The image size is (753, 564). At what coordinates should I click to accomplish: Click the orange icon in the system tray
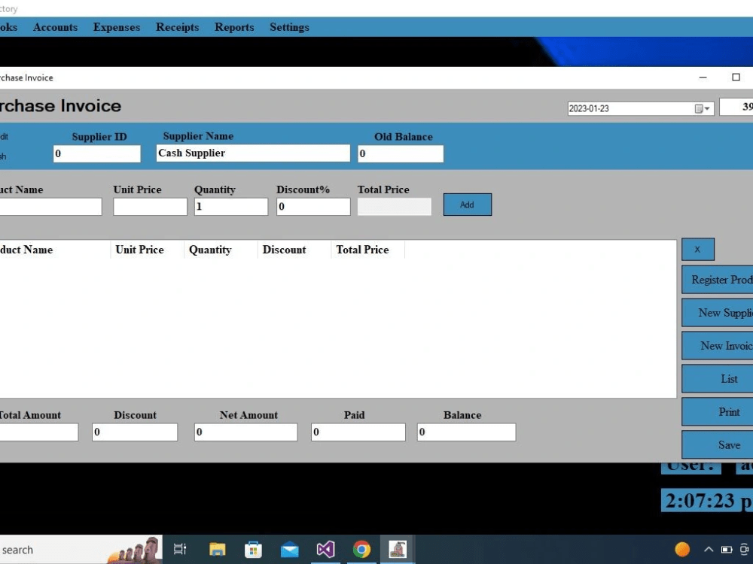click(681, 549)
